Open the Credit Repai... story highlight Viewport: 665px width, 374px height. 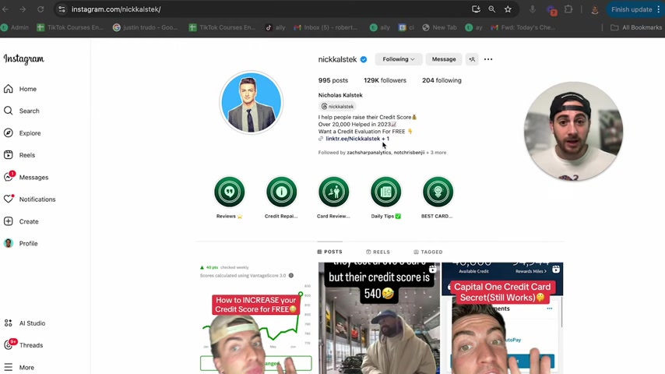[x=282, y=192]
